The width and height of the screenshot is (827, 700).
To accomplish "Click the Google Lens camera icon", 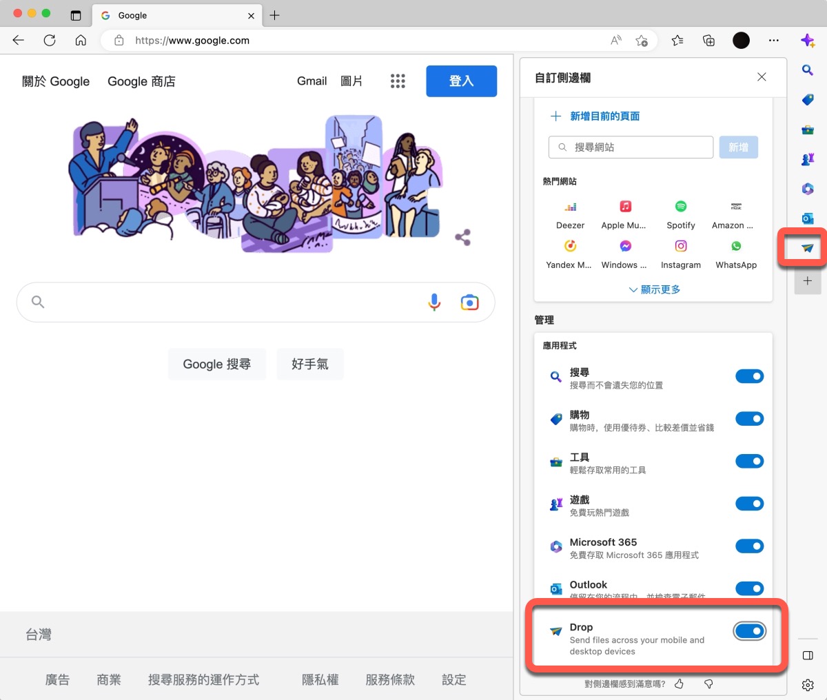I will [x=469, y=302].
